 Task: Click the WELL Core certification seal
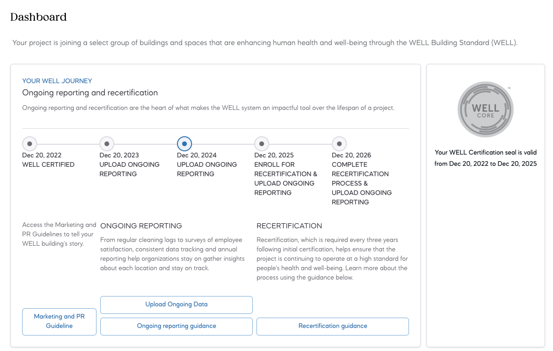click(485, 109)
